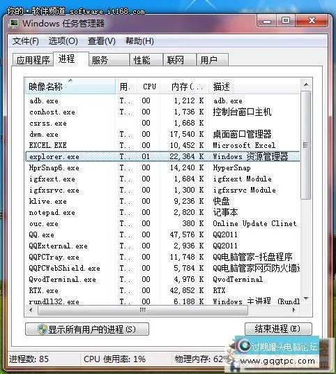
Task: Select the igfxext.exe process
Action: [162, 179]
